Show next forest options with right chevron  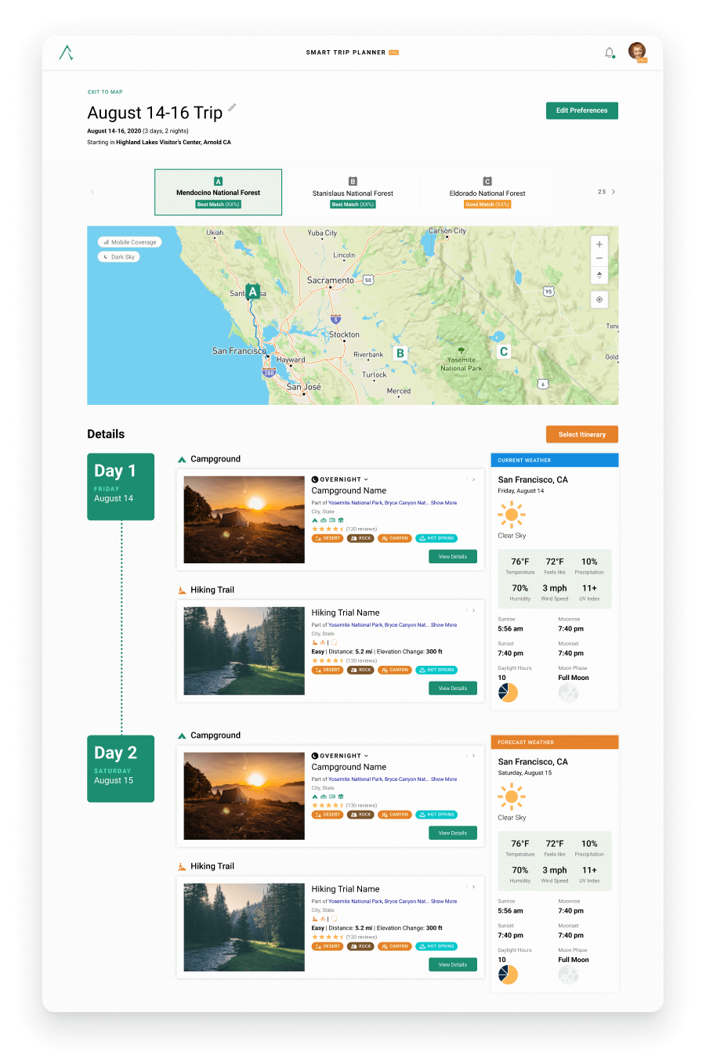coord(614,192)
